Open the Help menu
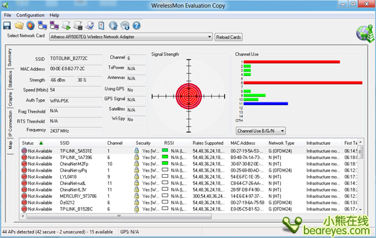Image resolution: width=376 pixels, height=238 pixels. click(54, 15)
